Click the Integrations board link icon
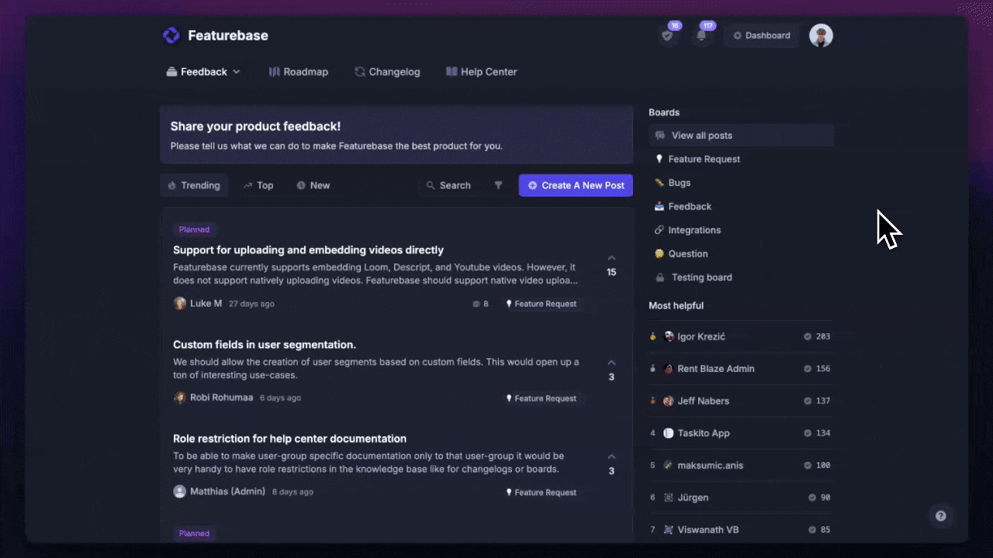This screenshot has width=993, height=558. click(x=659, y=229)
